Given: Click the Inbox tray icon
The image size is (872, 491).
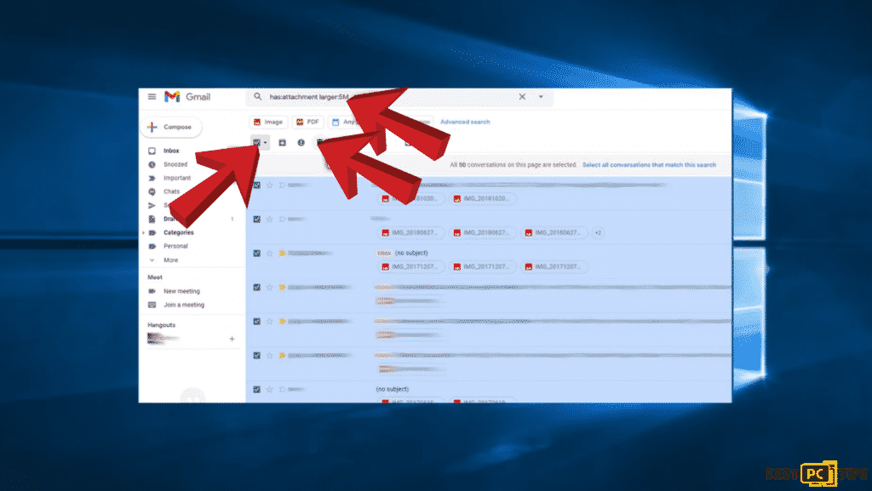Looking at the screenshot, I should (152, 151).
